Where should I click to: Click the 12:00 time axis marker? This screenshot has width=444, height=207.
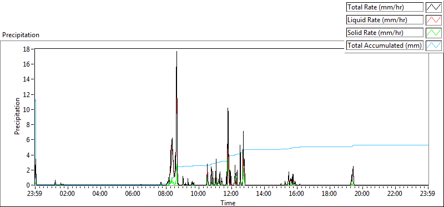pyautogui.click(x=231, y=194)
